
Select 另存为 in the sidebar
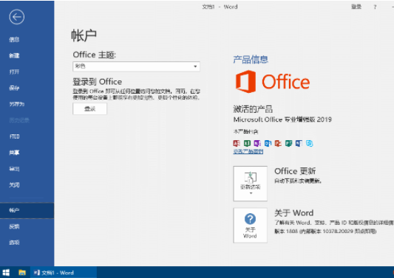tap(17, 104)
